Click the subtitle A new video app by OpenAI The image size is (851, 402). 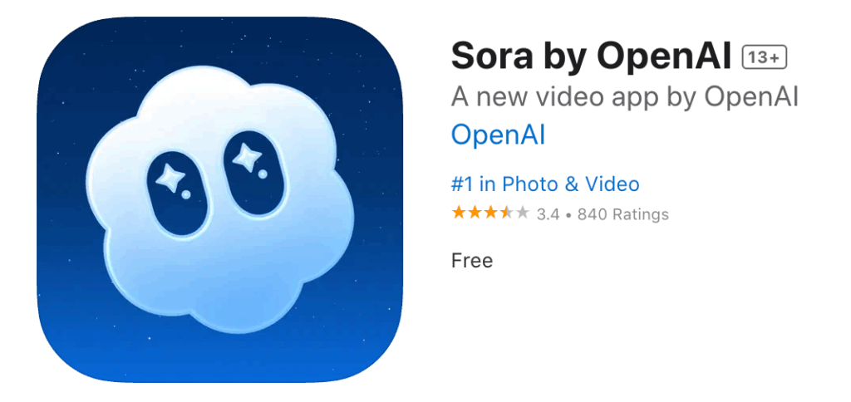[625, 96]
